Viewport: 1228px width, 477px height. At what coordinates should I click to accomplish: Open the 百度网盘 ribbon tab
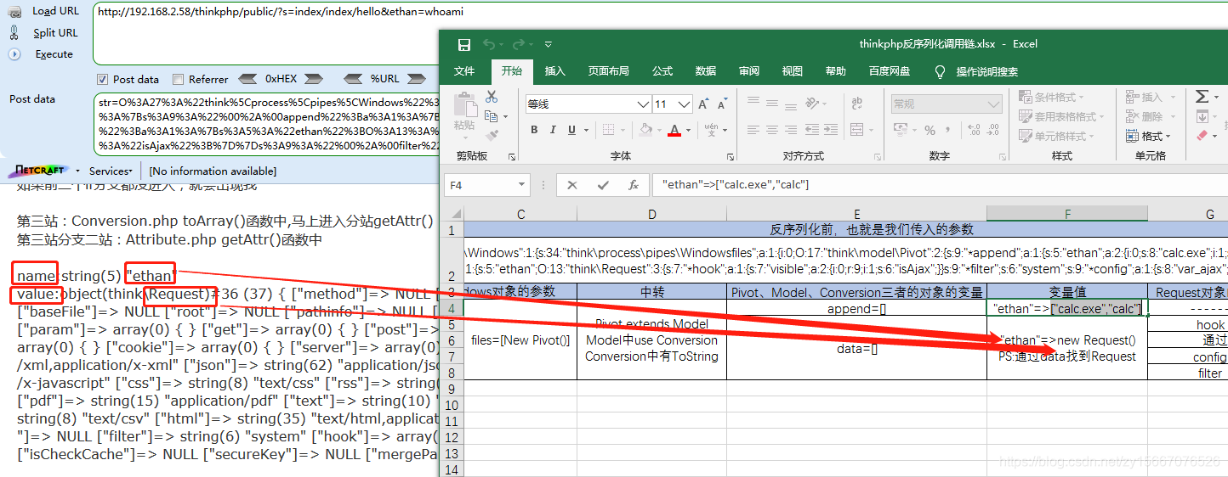pyautogui.click(x=890, y=71)
